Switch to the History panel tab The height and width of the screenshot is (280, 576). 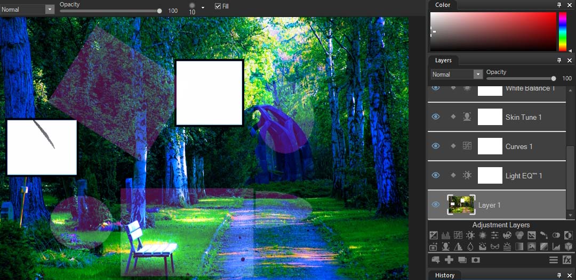click(445, 275)
